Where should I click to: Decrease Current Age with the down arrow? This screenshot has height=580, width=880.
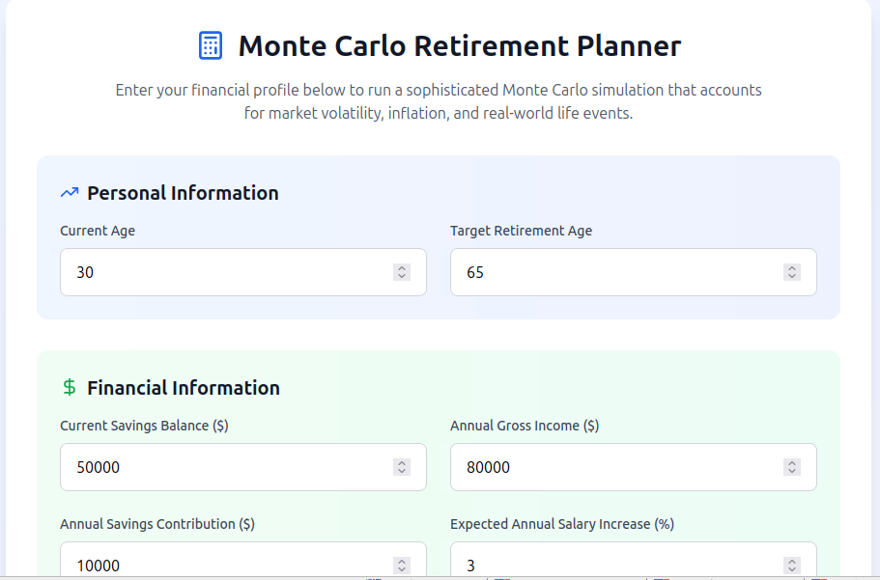402,277
